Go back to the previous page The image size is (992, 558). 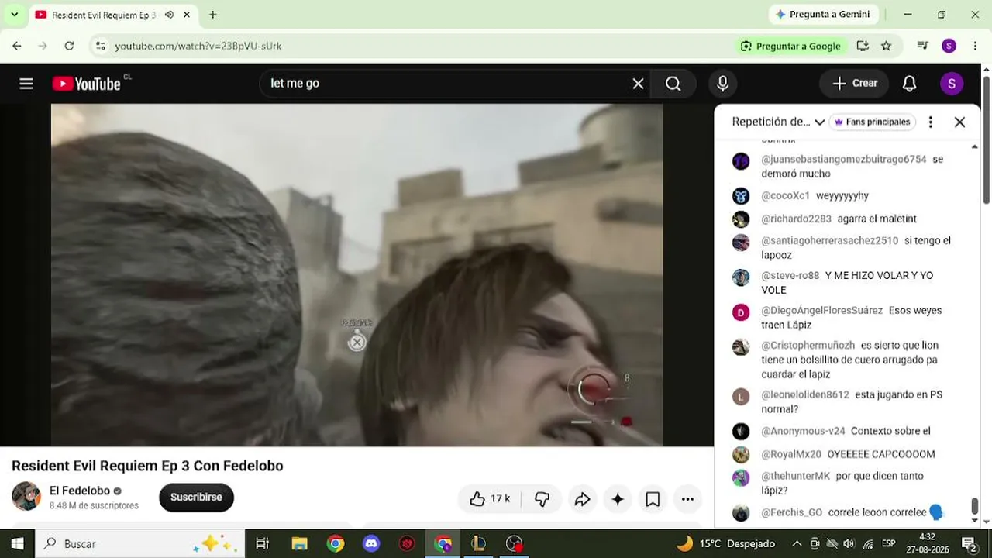coord(17,46)
